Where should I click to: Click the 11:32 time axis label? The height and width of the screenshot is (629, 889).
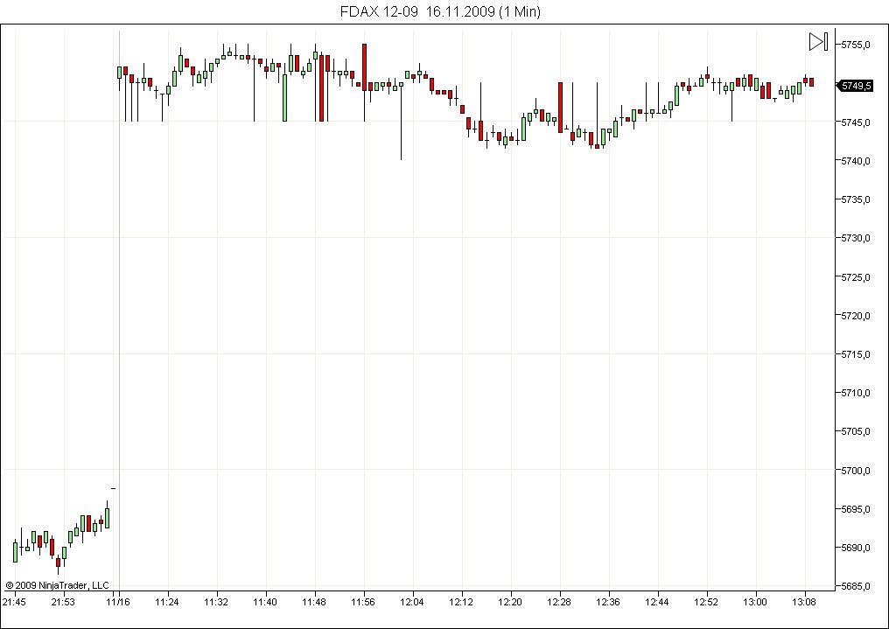pos(216,602)
